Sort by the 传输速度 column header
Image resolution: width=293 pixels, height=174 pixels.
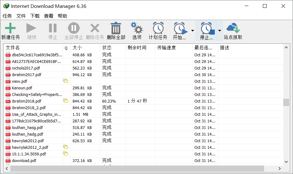click(x=174, y=48)
